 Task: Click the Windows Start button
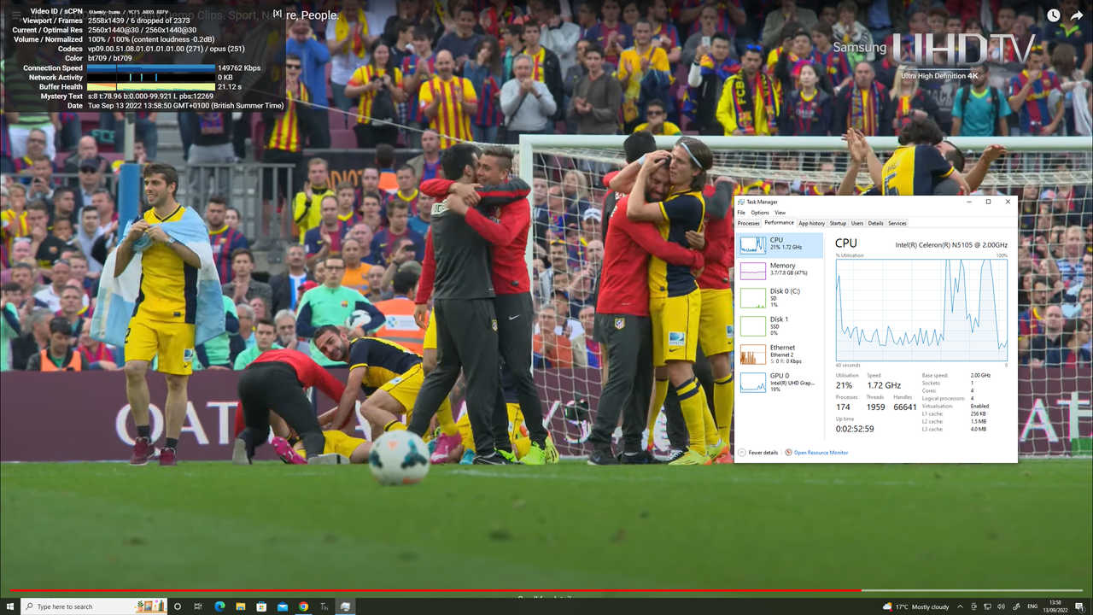9,606
